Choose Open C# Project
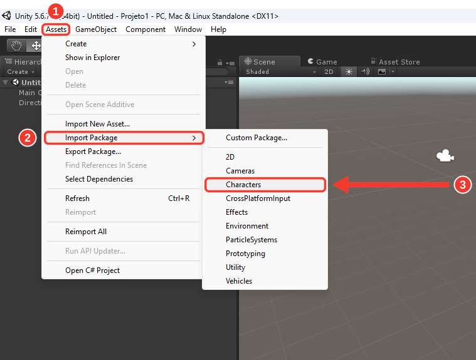This screenshot has height=360, width=476. pos(124,270)
